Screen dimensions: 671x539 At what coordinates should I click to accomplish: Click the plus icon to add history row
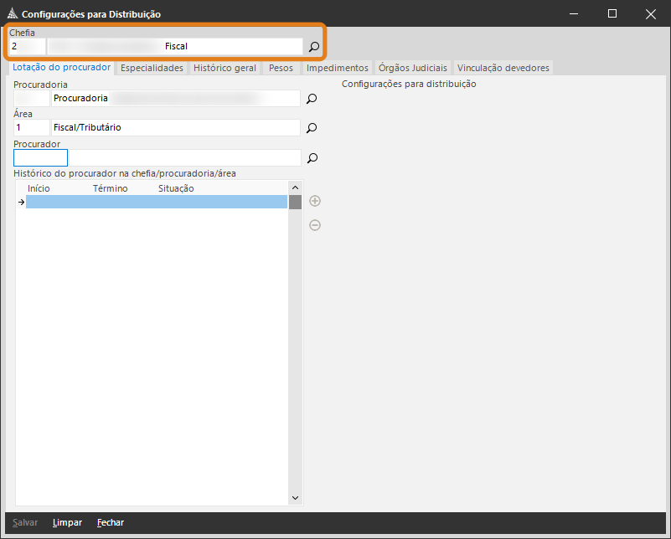(315, 201)
